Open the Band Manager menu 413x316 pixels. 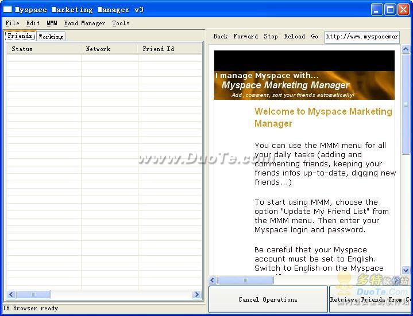tap(84, 23)
